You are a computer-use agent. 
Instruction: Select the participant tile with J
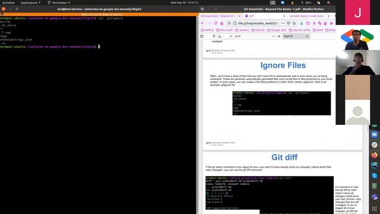(x=357, y=12)
